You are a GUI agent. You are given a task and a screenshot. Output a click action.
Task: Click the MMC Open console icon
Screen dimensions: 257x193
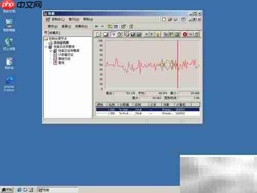pos(170,19)
